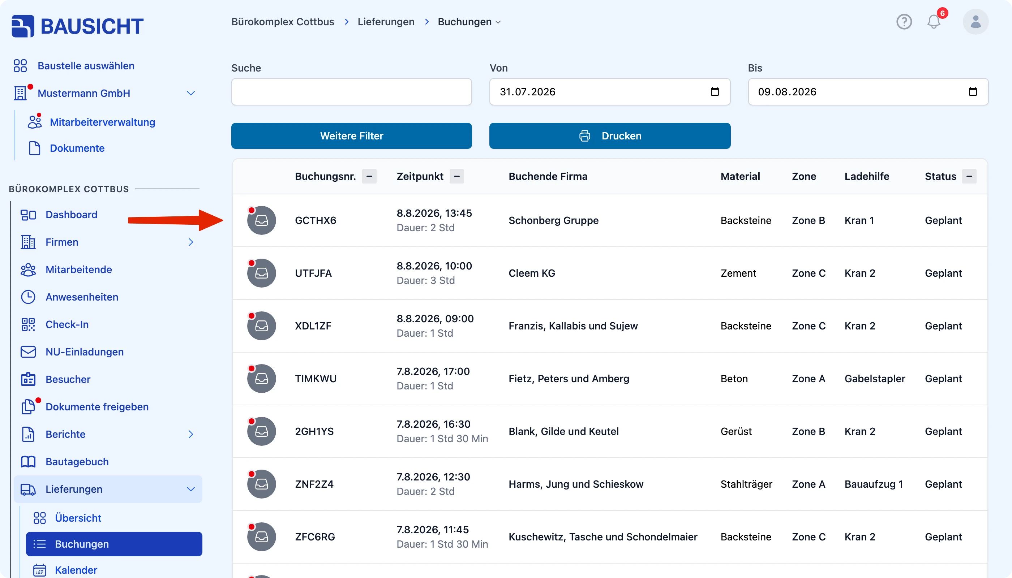
Task: Click the Mitarbeitende group icon
Action: (28, 269)
